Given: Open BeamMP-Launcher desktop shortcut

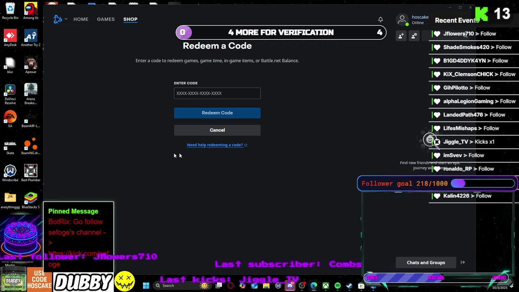Looking at the screenshot, I should [x=31, y=119].
